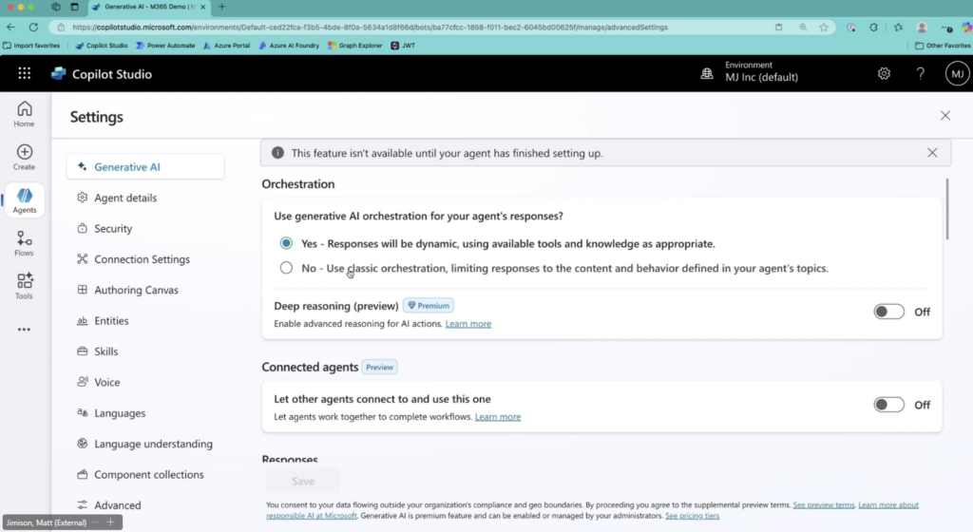Screen dimensions: 973x532
Task: Open Azure AI Foundry bookmark
Action: tap(289, 46)
